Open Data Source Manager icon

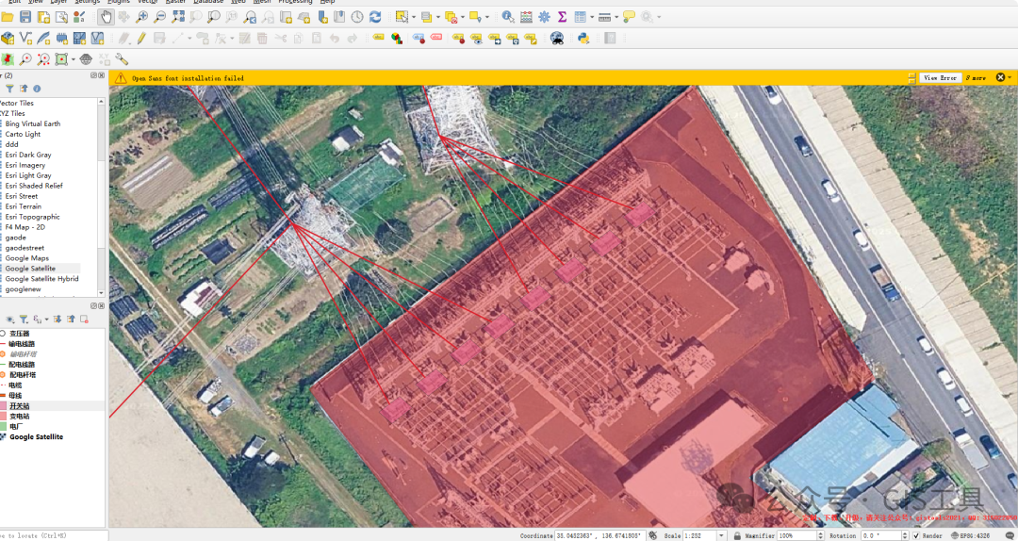[x=8, y=39]
